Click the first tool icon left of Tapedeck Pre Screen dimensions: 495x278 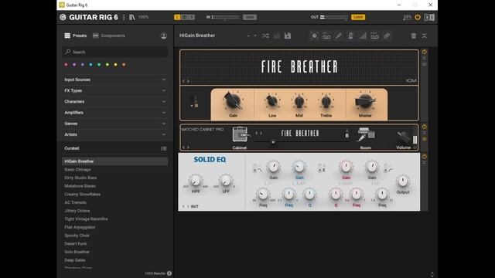point(315,36)
